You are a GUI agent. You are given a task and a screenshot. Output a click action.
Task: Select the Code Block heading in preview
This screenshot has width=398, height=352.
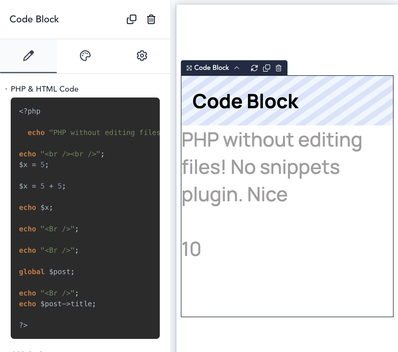point(245,101)
